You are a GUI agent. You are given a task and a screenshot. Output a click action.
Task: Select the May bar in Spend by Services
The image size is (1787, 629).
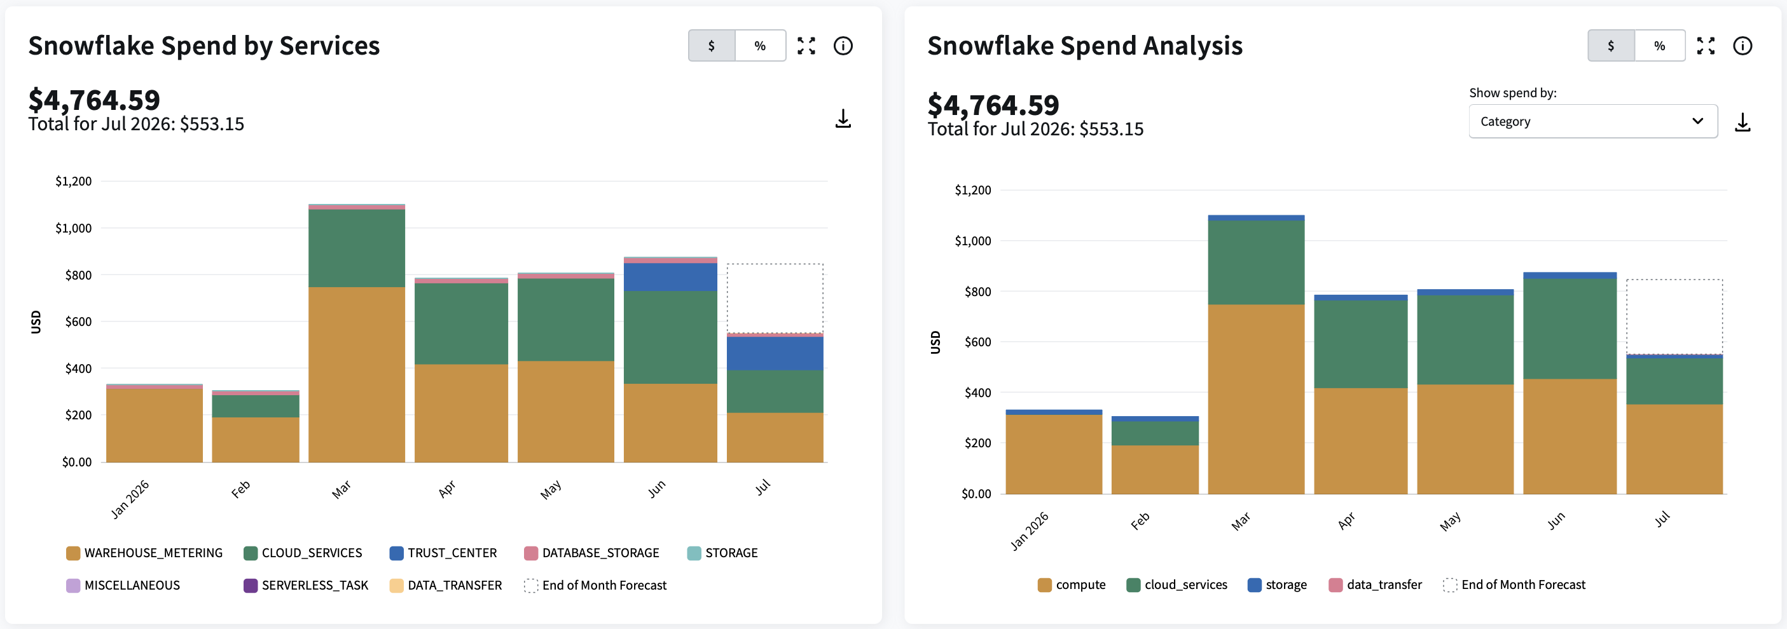tap(565, 367)
